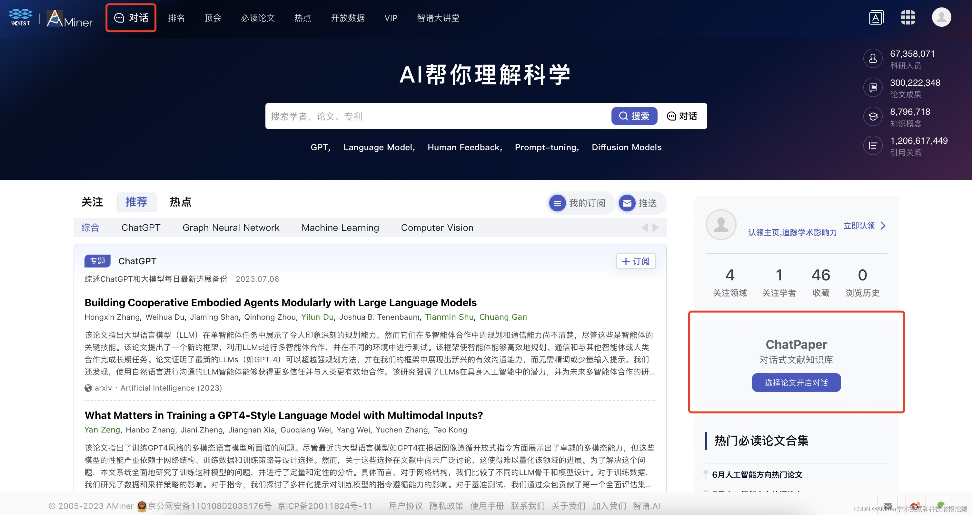Toggle the 推荐 recommended tab
Screen dimensions: 972x515
(136, 202)
